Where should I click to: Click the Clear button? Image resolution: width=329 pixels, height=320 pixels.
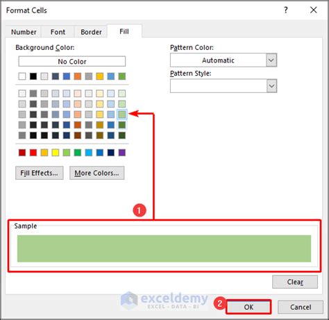click(x=295, y=282)
